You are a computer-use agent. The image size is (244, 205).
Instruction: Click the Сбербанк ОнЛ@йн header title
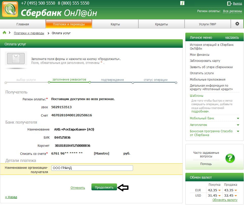59,13
